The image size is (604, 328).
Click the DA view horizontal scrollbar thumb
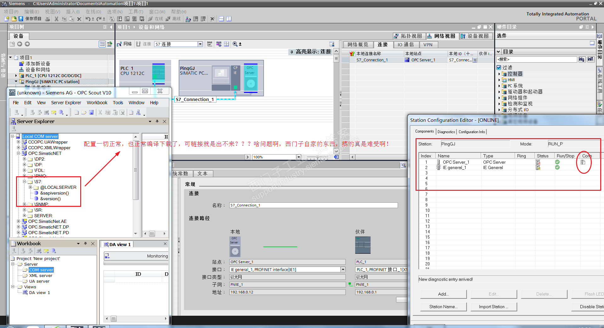[x=114, y=319]
